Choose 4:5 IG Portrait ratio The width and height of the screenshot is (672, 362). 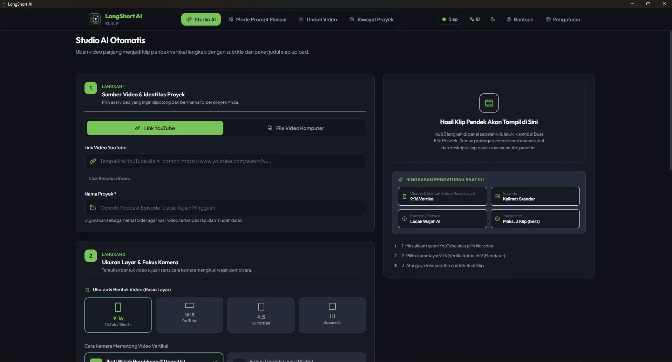tap(261, 315)
